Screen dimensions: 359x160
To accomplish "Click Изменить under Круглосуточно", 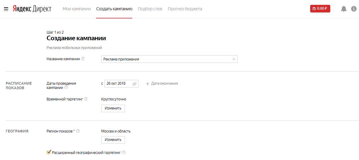I will pos(113,108).
